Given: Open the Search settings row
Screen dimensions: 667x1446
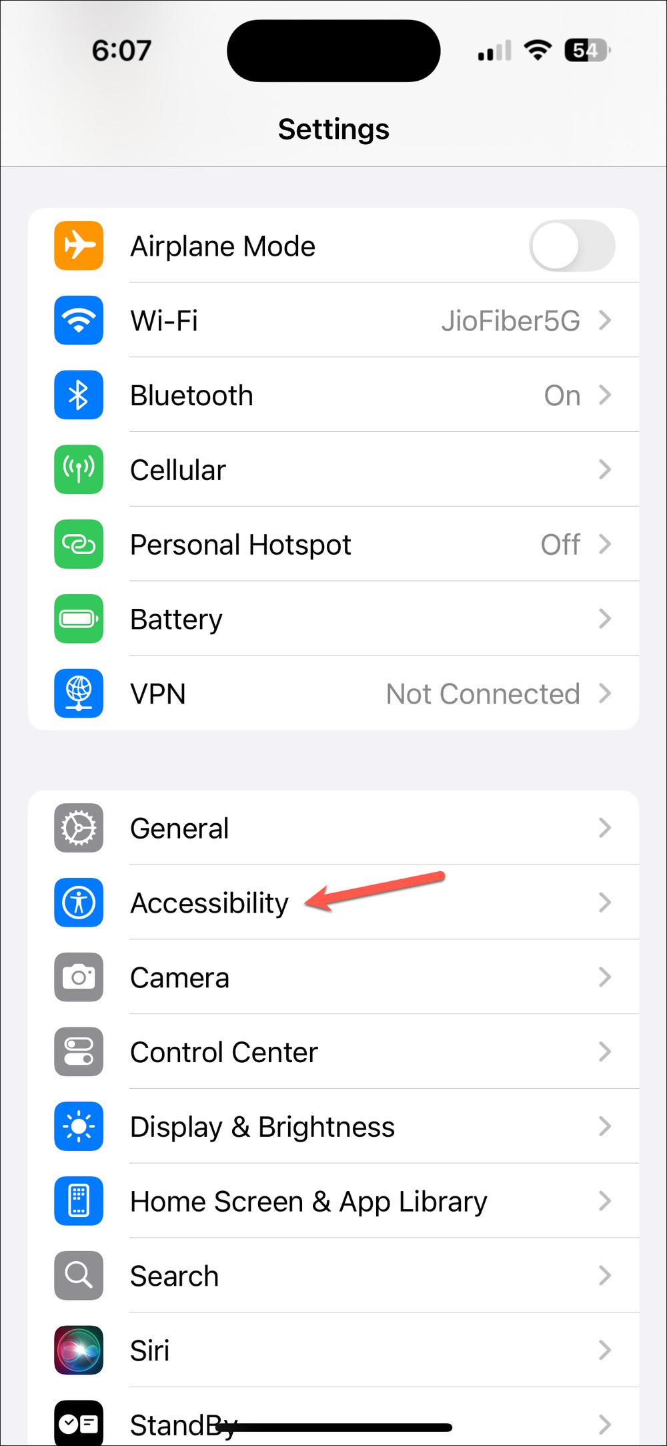Looking at the screenshot, I should click(x=333, y=1276).
